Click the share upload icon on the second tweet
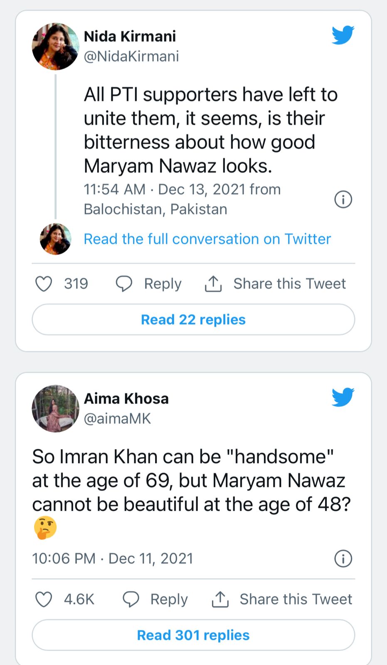 pos(219,599)
